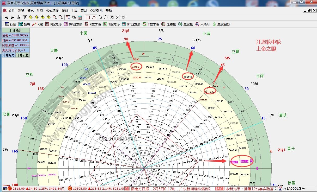Open the 赢家服务 dollar-sign service

[221, 24]
